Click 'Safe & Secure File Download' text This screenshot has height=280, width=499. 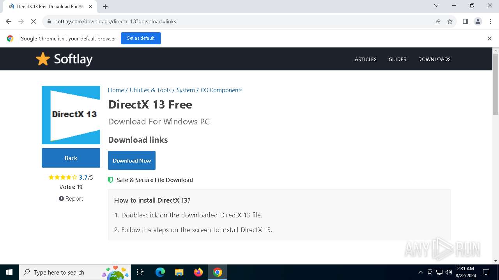click(155, 180)
